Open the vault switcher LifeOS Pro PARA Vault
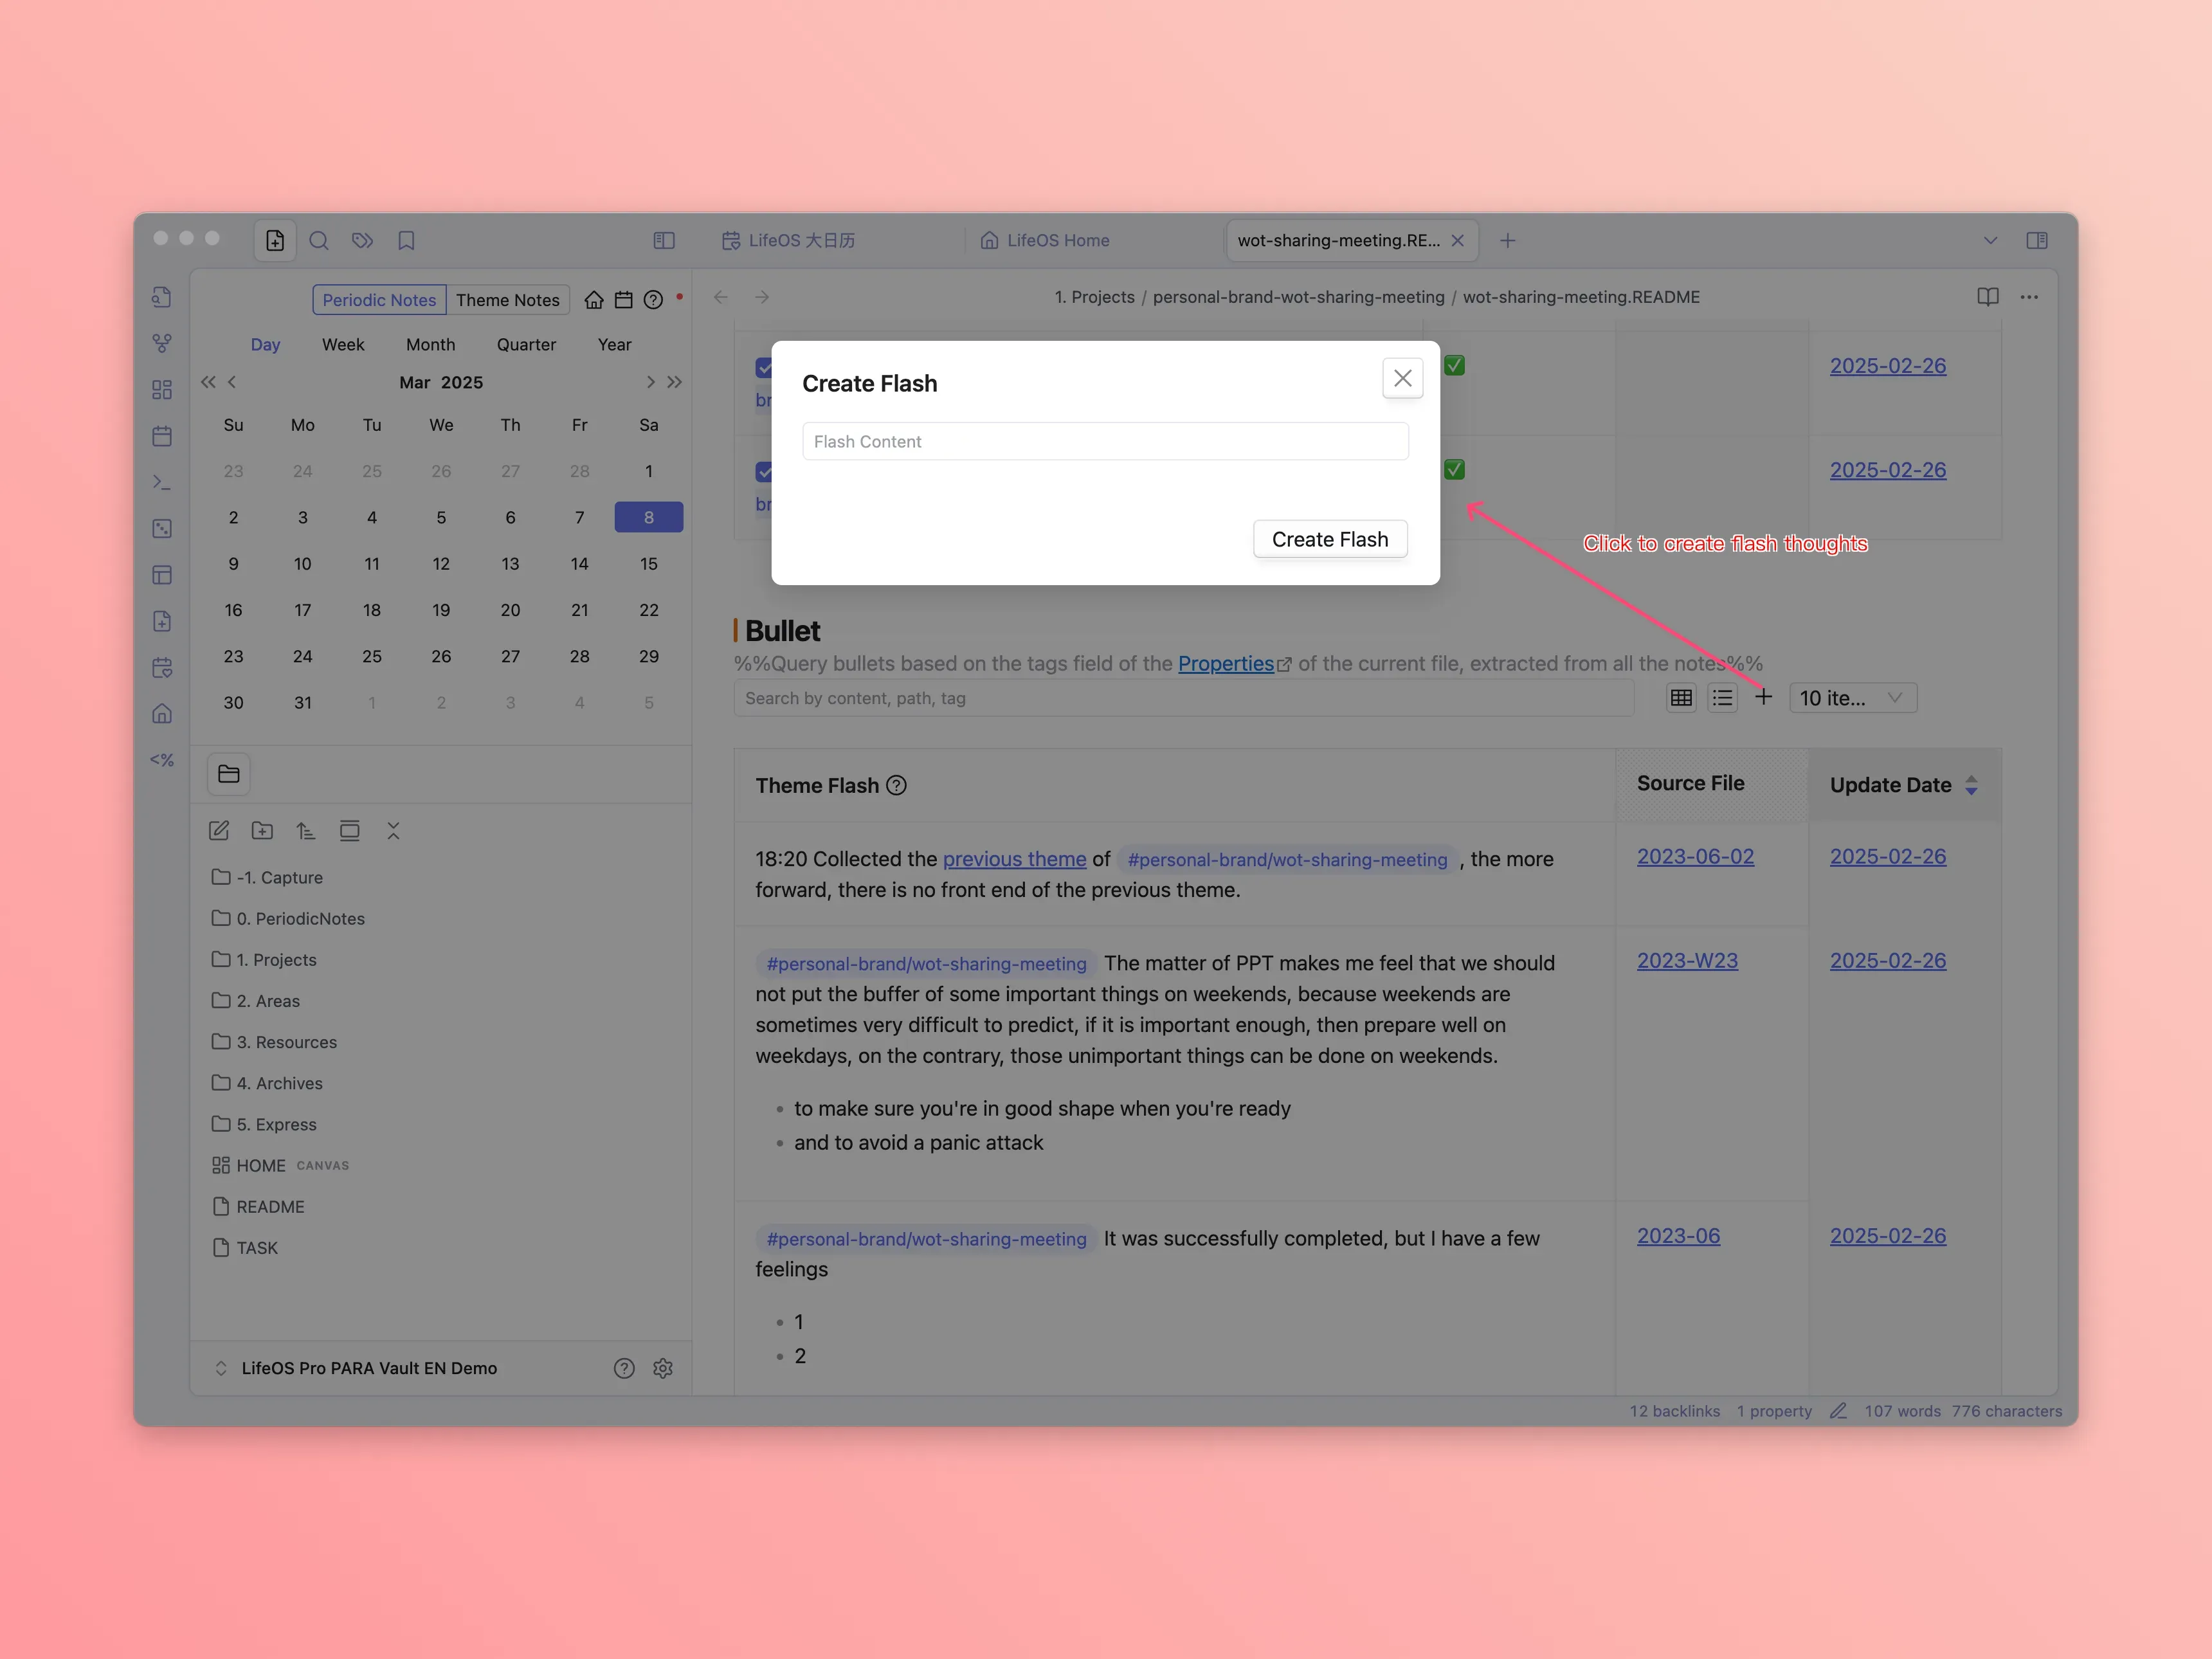The width and height of the screenshot is (2212, 1659). tap(368, 1368)
